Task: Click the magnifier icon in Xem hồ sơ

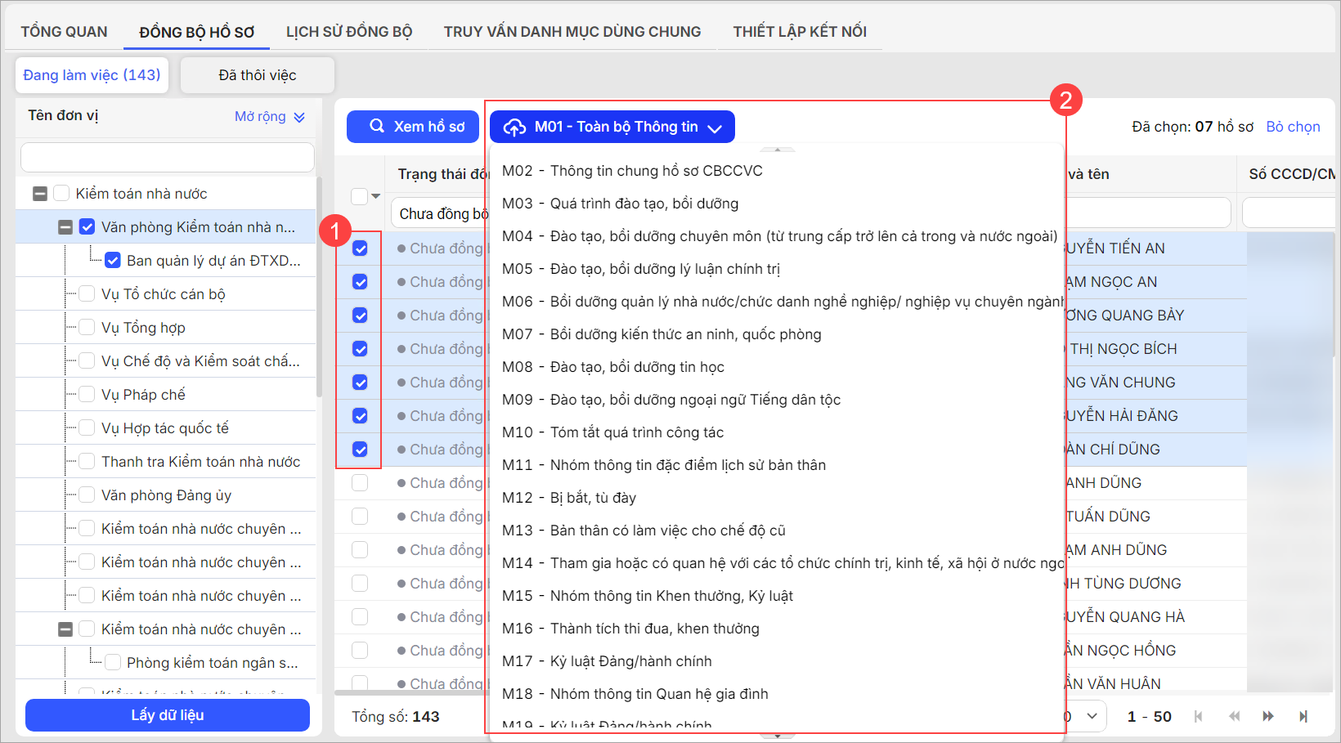Action: coord(377,126)
